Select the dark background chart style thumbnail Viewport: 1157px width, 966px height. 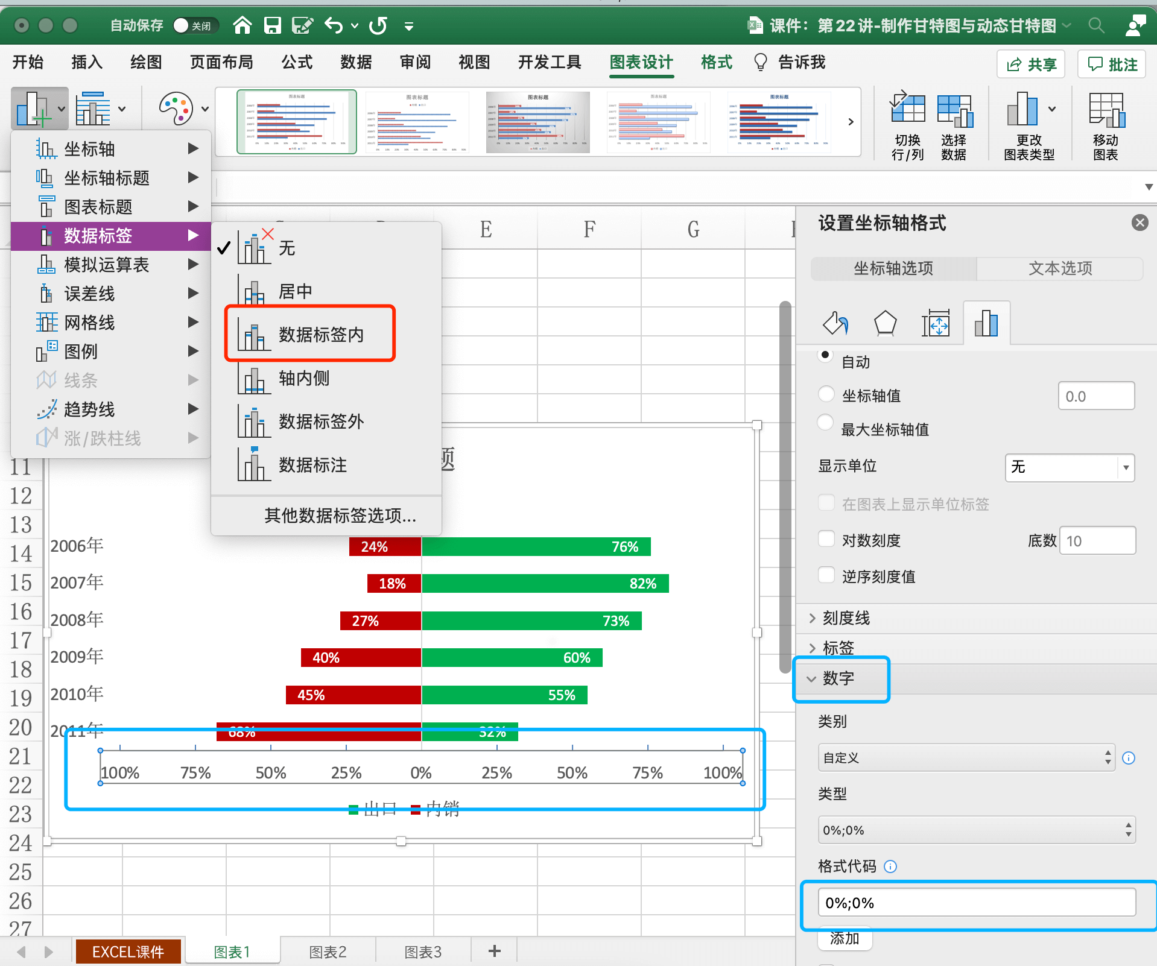537,122
